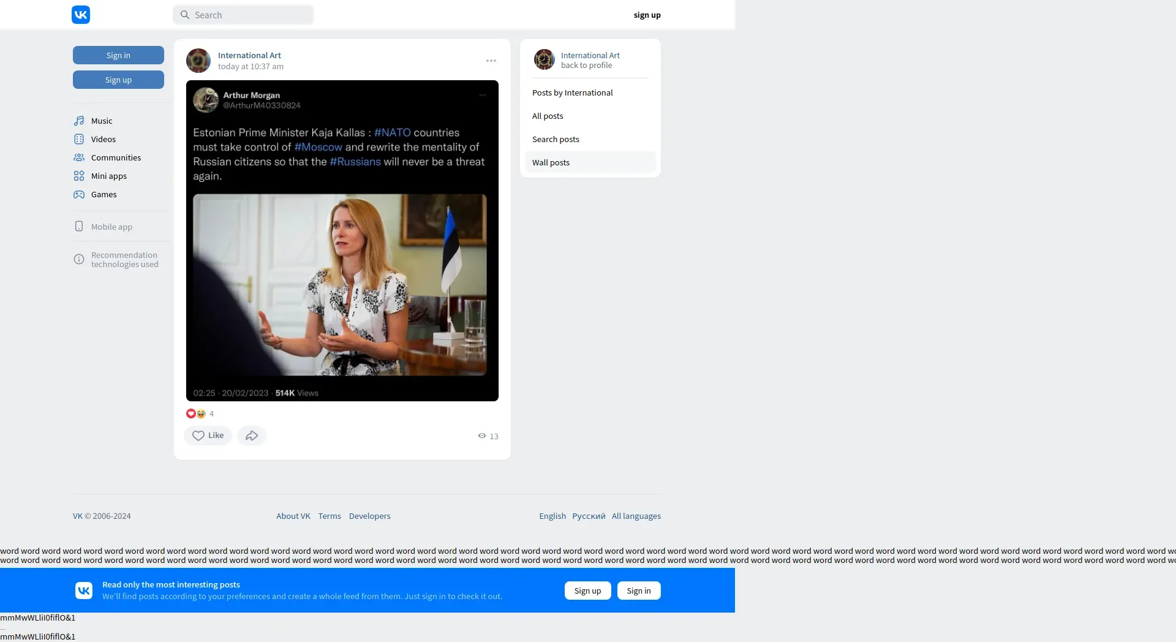Select All posts filter
Viewport: 1176px width, 642px height.
(x=590, y=116)
